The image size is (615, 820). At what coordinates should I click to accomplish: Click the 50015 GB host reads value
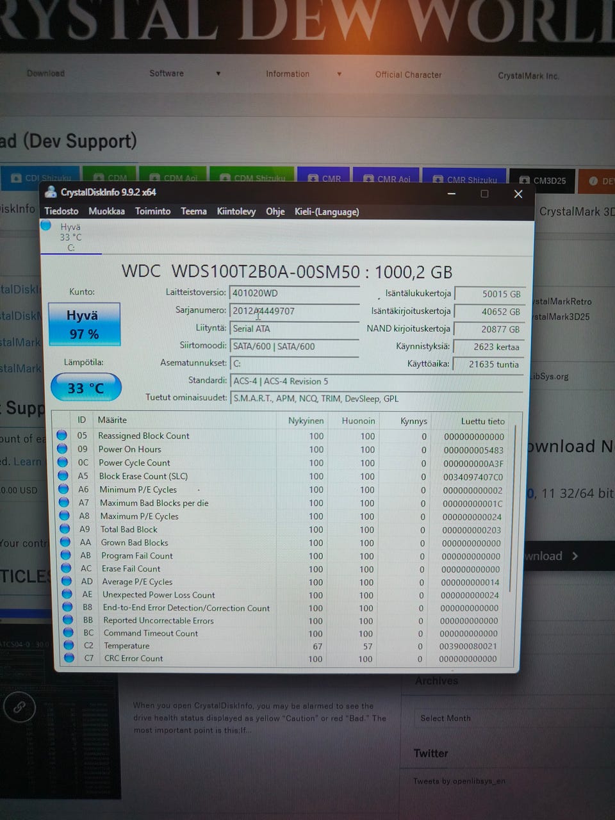point(489,294)
